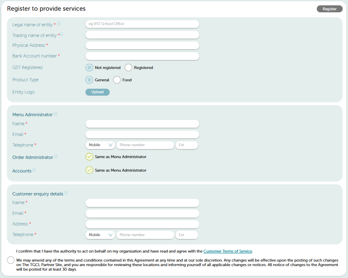Show Order Administrator info tooltip icon
This screenshot has height=278, width=348.
(x=56, y=156)
